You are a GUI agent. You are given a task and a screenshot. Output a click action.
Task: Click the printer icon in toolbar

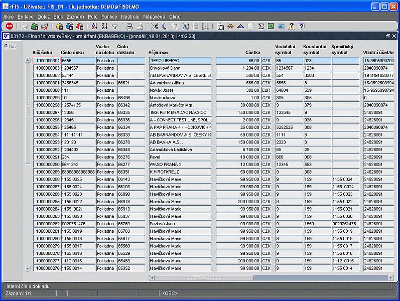click(x=129, y=26)
